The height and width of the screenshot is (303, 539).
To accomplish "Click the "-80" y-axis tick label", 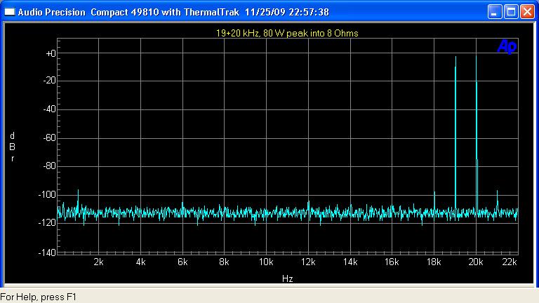I will tap(50, 166).
